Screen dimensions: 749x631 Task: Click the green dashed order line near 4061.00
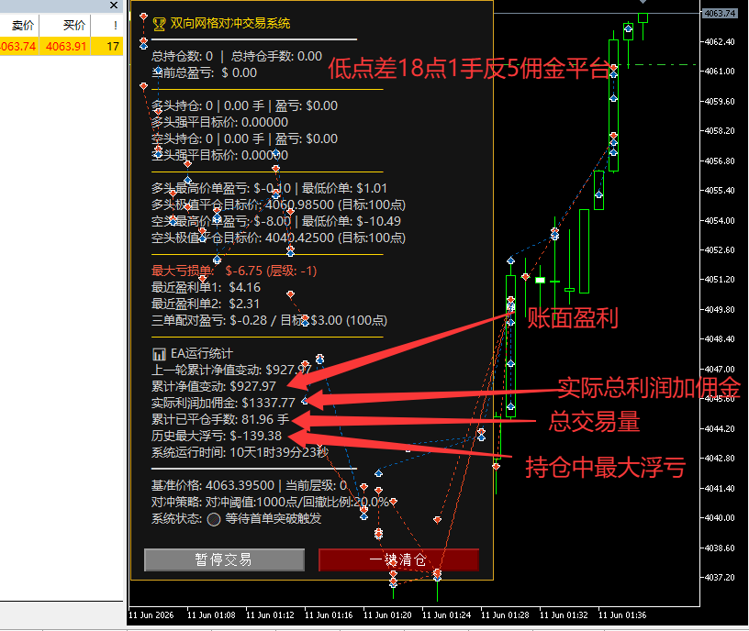pyautogui.click(x=659, y=64)
